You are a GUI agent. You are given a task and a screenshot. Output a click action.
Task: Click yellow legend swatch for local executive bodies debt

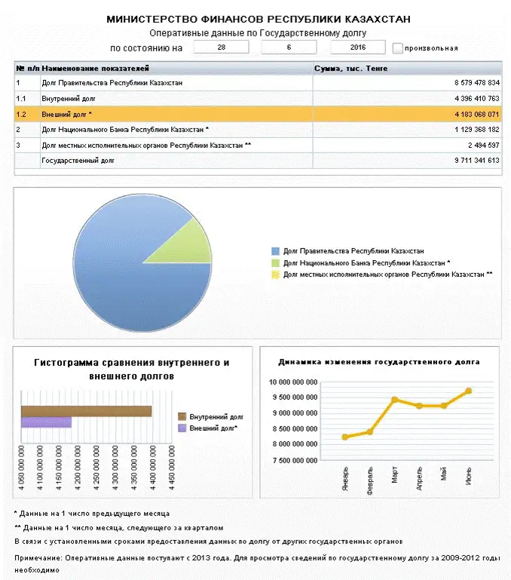[x=275, y=275]
